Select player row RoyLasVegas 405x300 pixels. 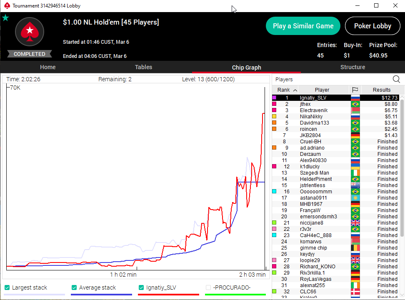(x=335, y=279)
